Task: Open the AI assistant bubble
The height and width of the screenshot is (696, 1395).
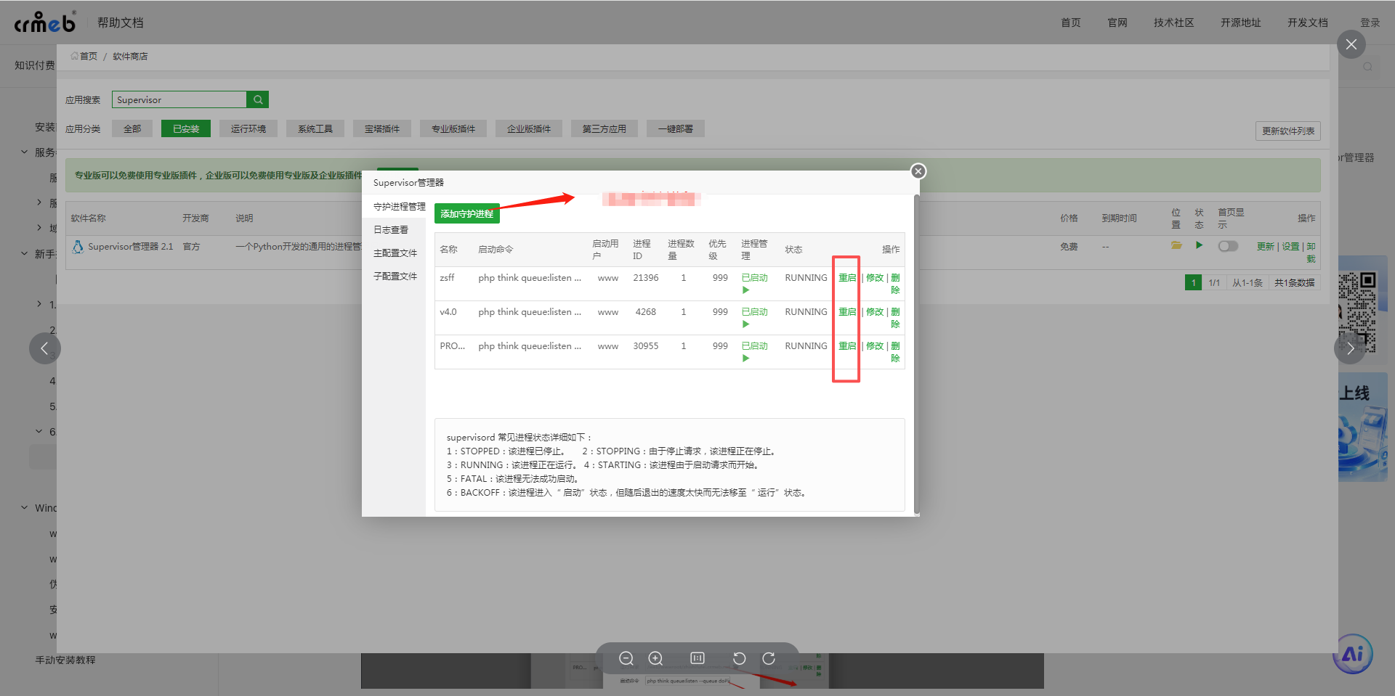Action: [1353, 654]
